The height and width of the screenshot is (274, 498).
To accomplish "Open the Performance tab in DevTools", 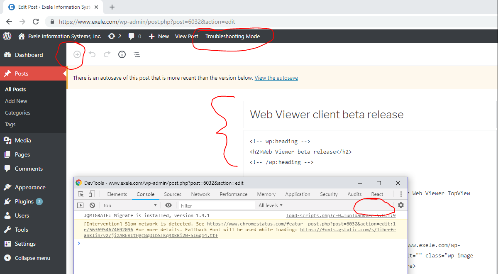I will tap(234, 194).
